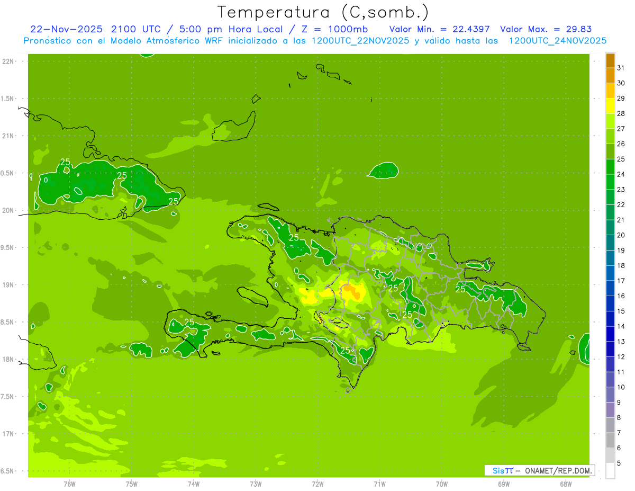The width and height of the screenshot is (635, 491).
Task: Click the "73W" longitude axis label
Action: 256,484
